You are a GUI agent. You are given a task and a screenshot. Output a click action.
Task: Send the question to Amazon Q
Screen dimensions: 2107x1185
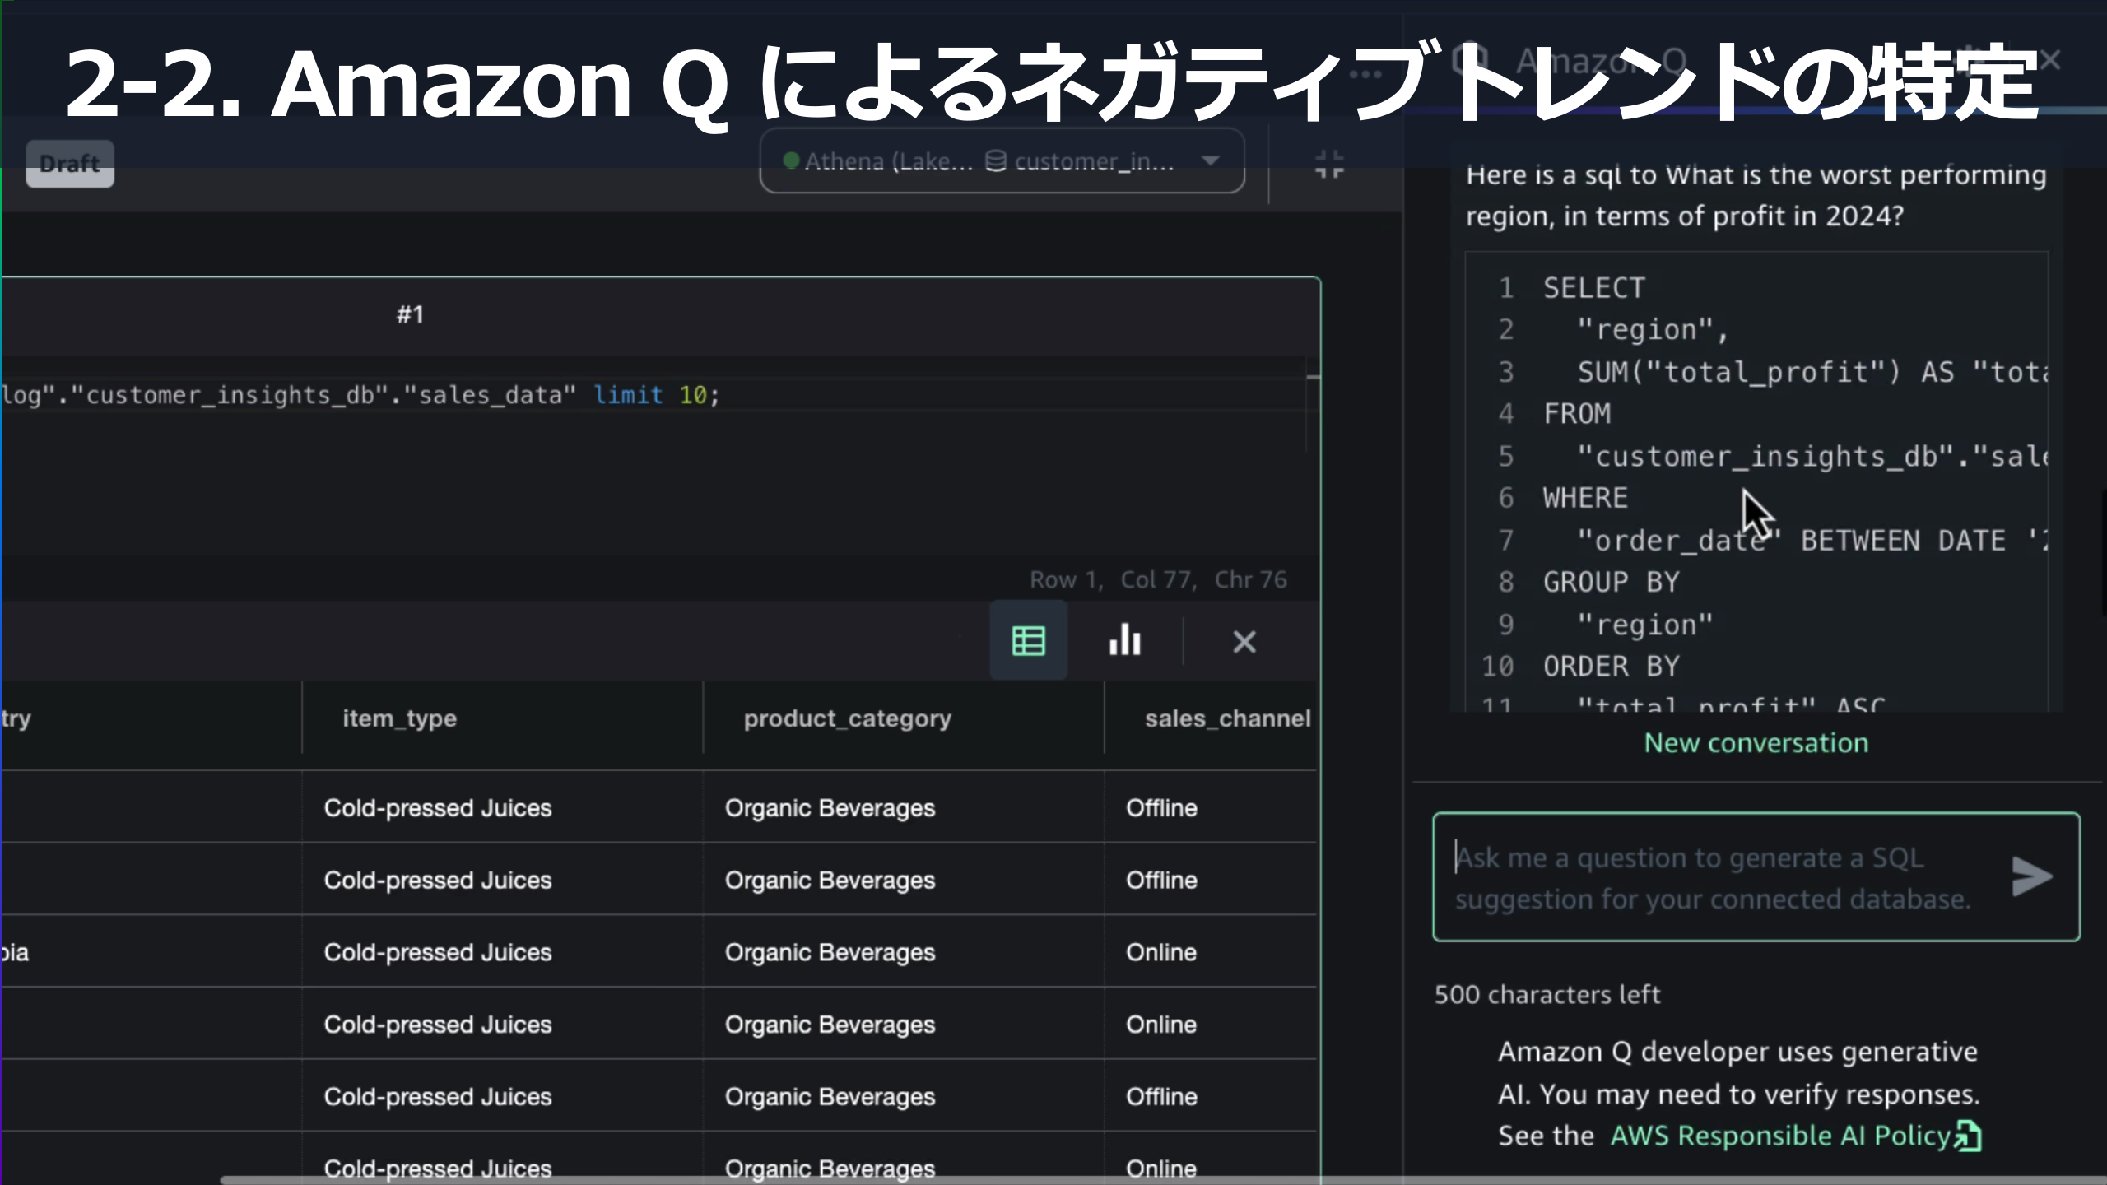tap(2030, 876)
